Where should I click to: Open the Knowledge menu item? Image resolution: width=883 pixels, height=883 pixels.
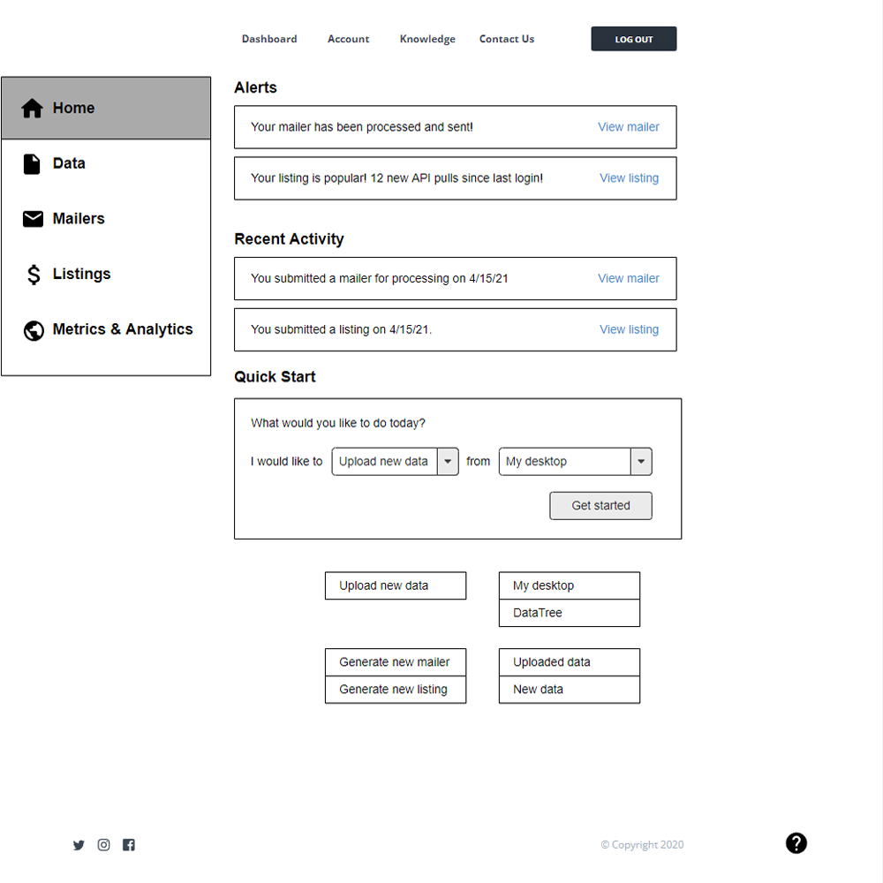(x=427, y=39)
